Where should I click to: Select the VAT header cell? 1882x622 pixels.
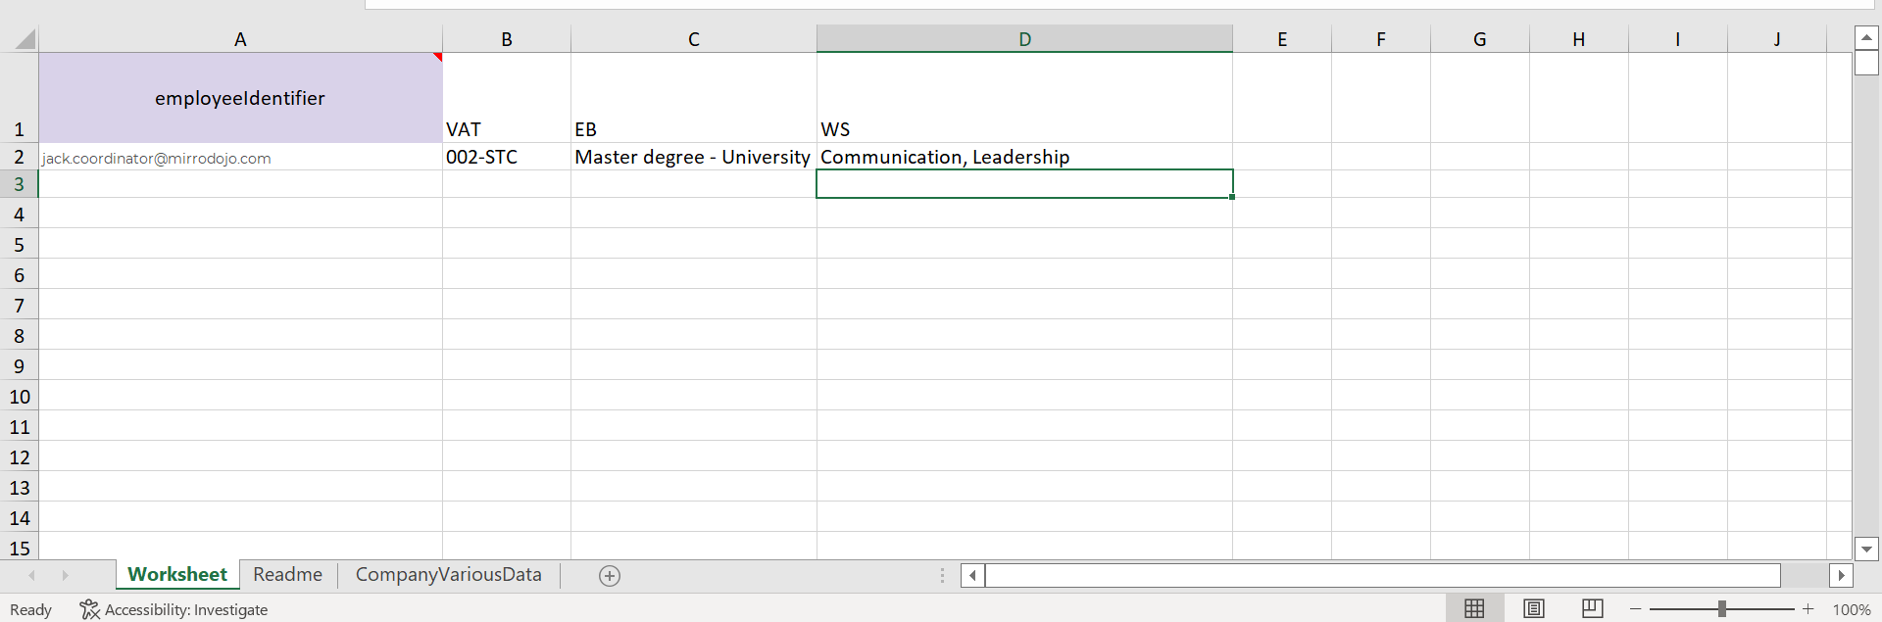tap(507, 98)
